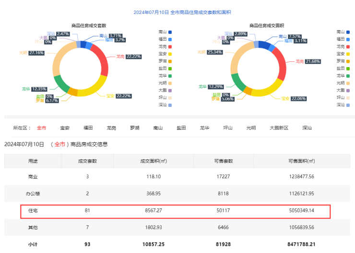Switch to the 宝安 district tab

(x=65, y=128)
